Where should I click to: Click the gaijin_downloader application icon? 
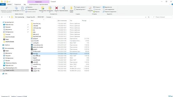tap(32, 47)
